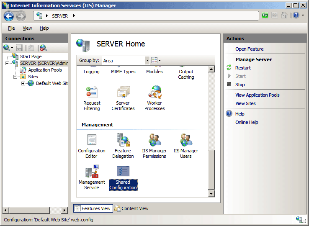
Task: Collapse the Sites tree node
Action: click(15, 77)
